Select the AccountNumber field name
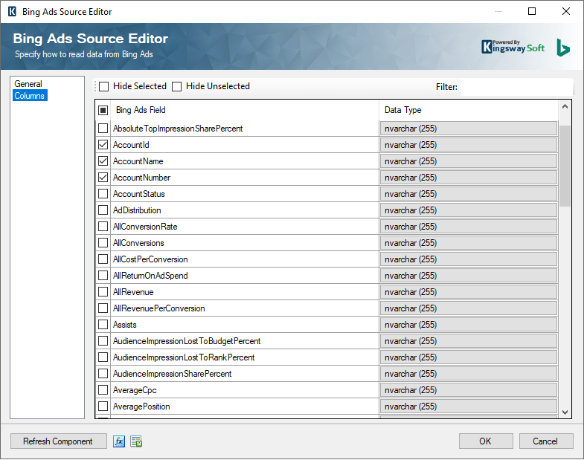This screenshot has width=584, height=460. tap(142, 178)
